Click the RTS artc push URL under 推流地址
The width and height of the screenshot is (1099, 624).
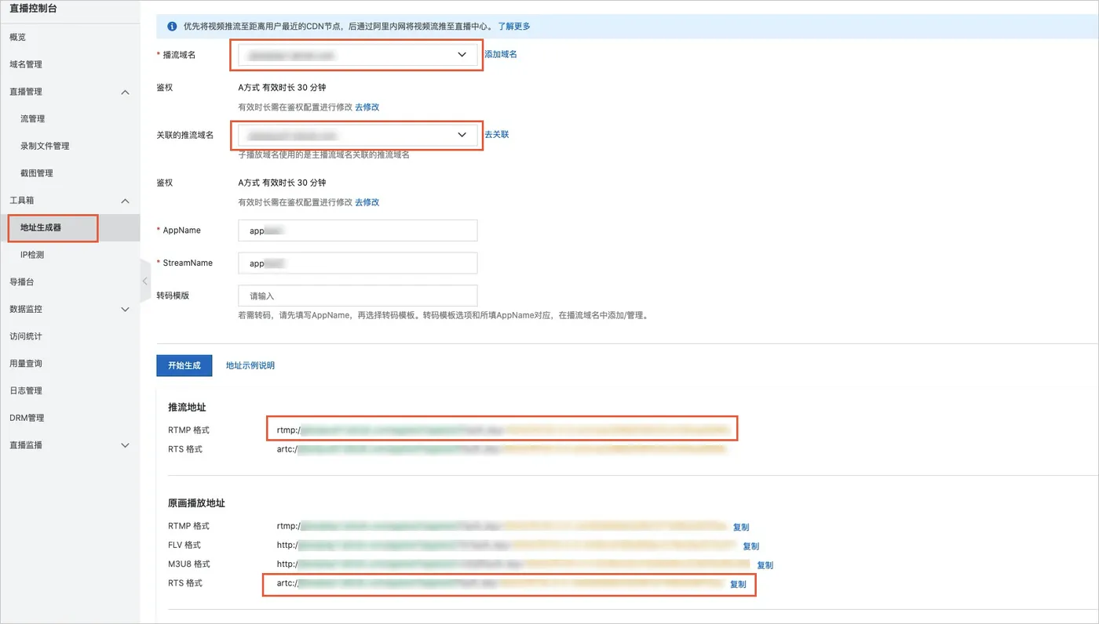click(501, 449)
